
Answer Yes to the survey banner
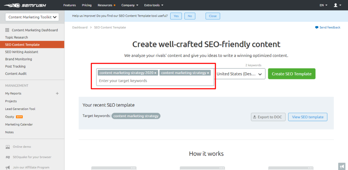[x=176, y=16]
